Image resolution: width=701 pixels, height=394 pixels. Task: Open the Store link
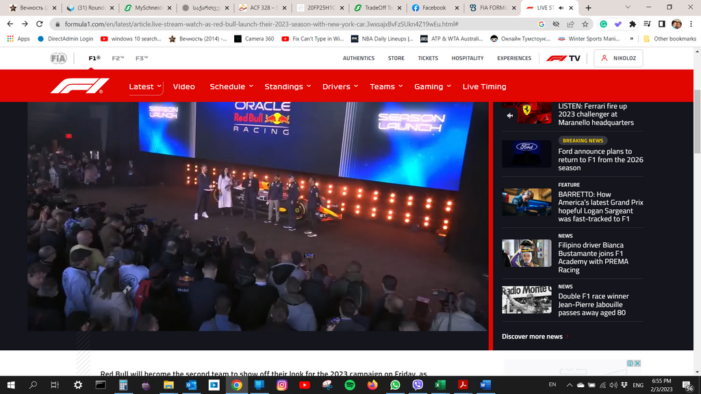396,58
